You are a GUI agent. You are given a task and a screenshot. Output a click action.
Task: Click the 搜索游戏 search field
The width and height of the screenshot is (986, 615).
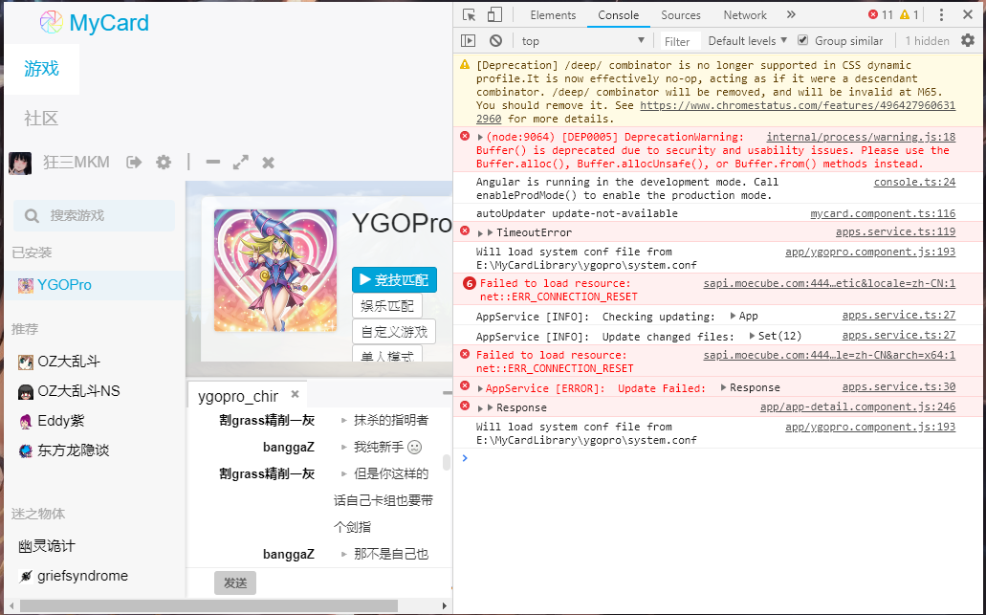[95, 216]
